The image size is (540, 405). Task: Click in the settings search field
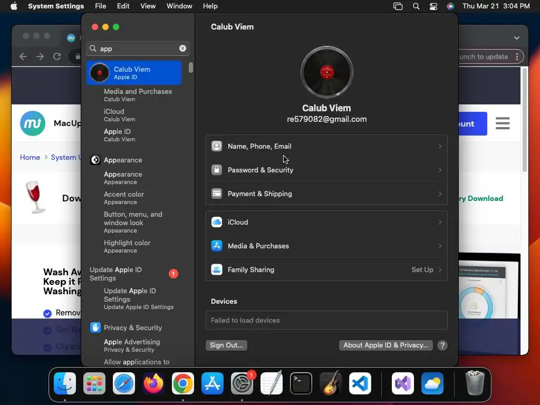(138, 49)
